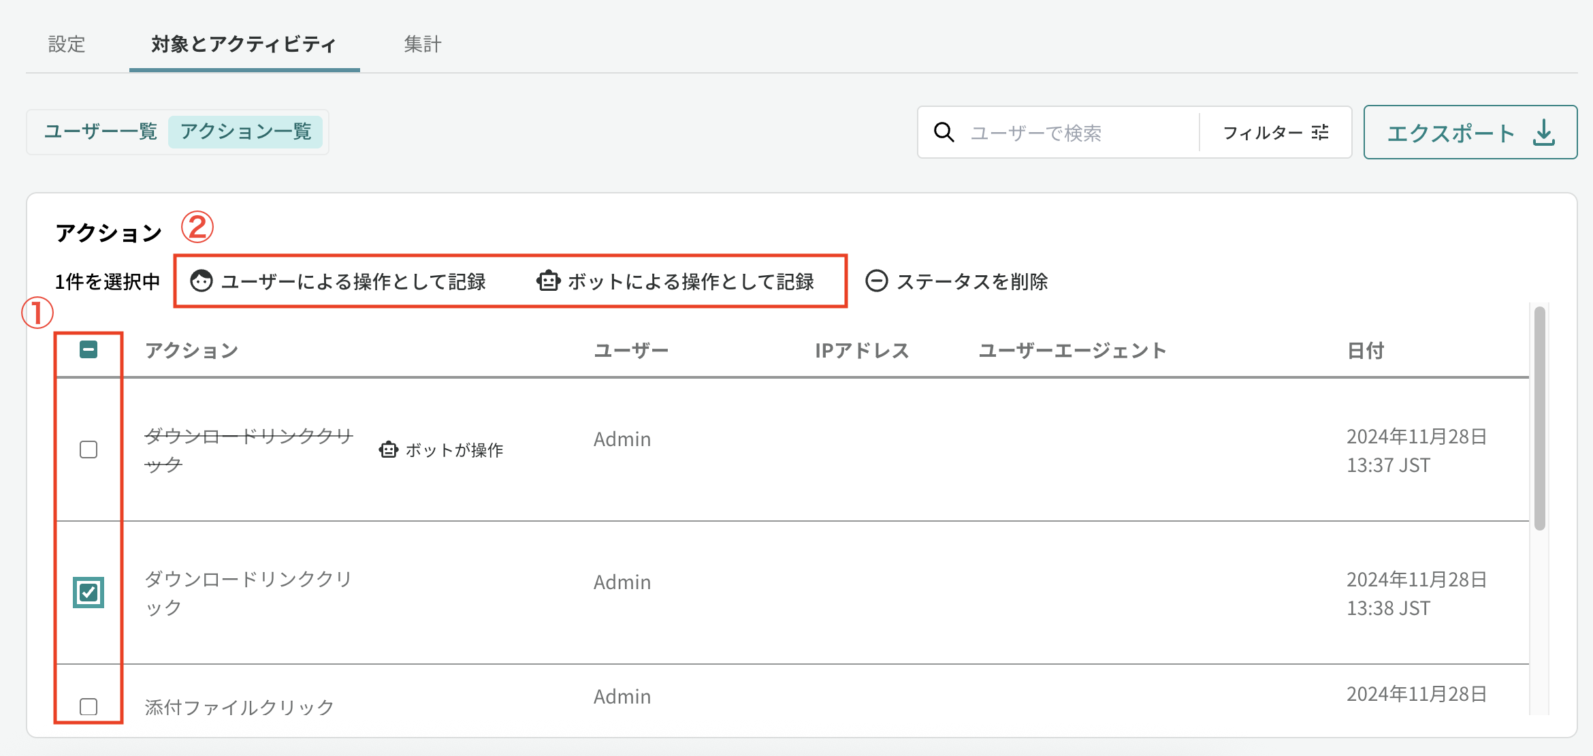Click the filter sliders icon
Screen dimensions: 1593x756
pos(1320,132)
